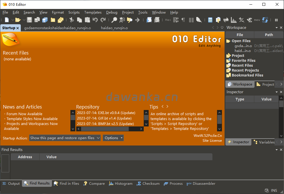
Task: Click the Repository horizontal scrollbar
Action: [x=110, y=129]
